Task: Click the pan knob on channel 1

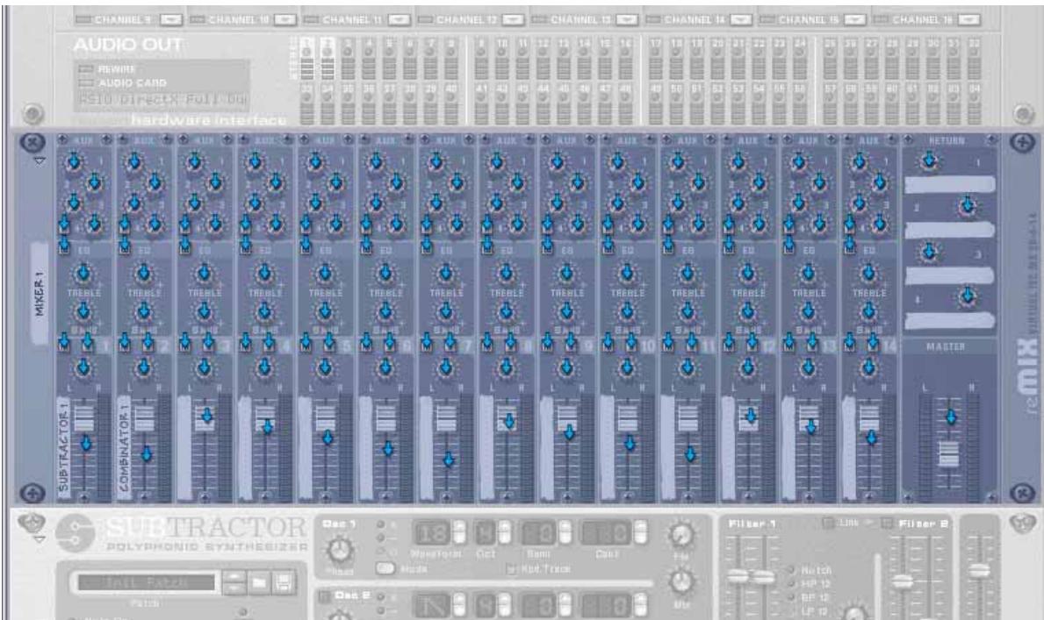Action: (x=83, y=367)
